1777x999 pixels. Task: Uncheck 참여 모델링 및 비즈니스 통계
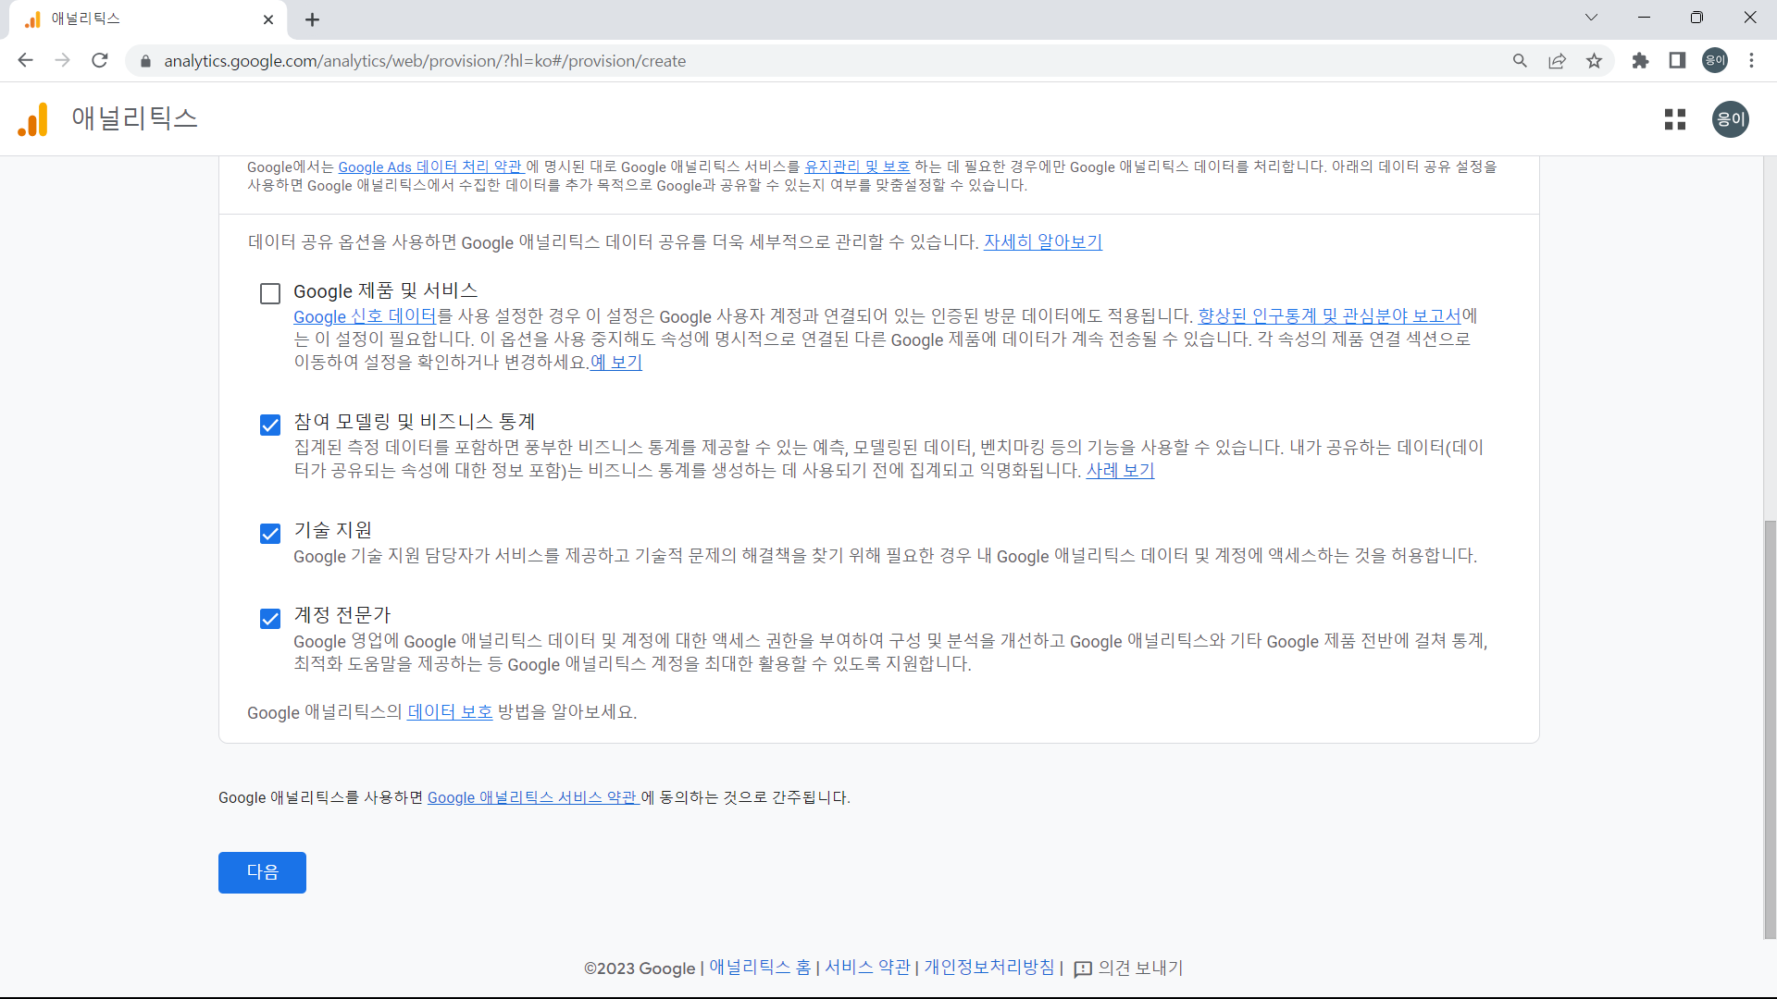pyautogui.click(x=269, y=425)
